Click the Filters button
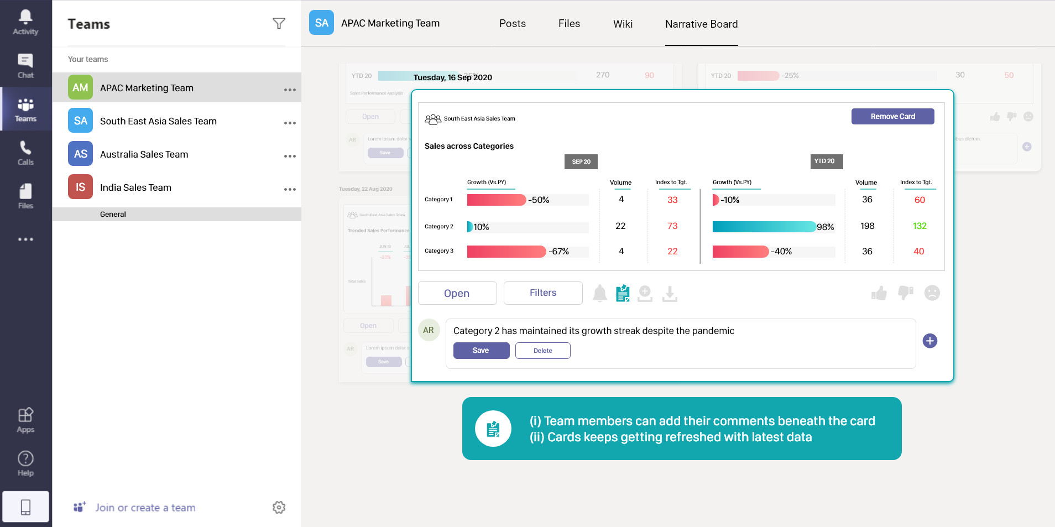Image resolution: width=1055 pixels, height=527 pixels. coord(543,293)
